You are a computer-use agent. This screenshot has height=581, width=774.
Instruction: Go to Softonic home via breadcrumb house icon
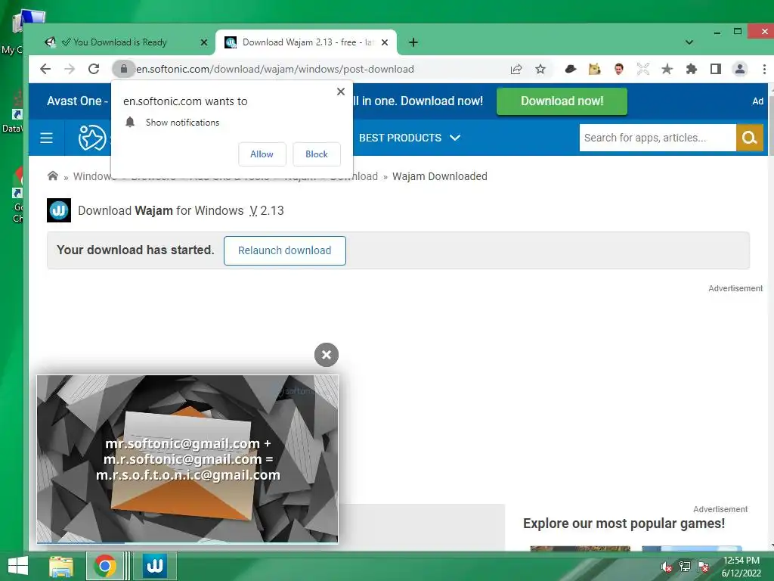click(x=53, y=176)
